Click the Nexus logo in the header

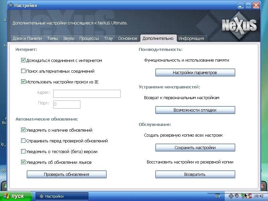point(239,26)
